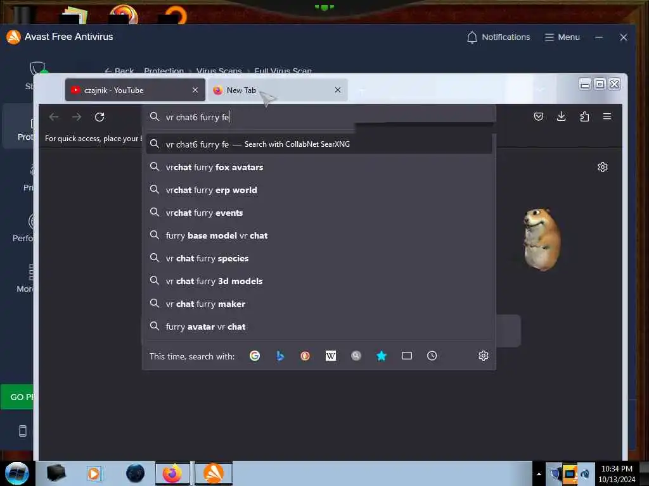Open media player taskbar icon
The height and width of the screenshot is (486, 649).
coord(94,473)
